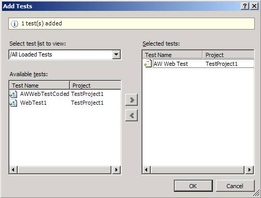This screenshot has width=261, height=198.
Task: Click the AWWebTestCoded test icon
Action: [x=13, y=94]
